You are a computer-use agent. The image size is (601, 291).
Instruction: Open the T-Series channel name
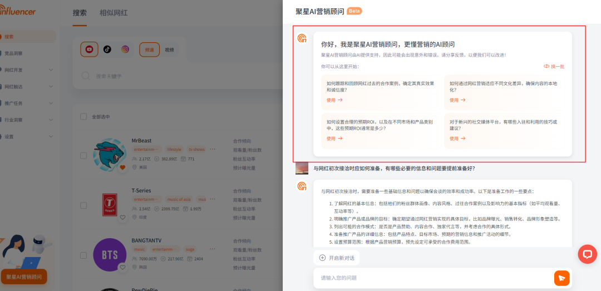(x=141, y=190)
